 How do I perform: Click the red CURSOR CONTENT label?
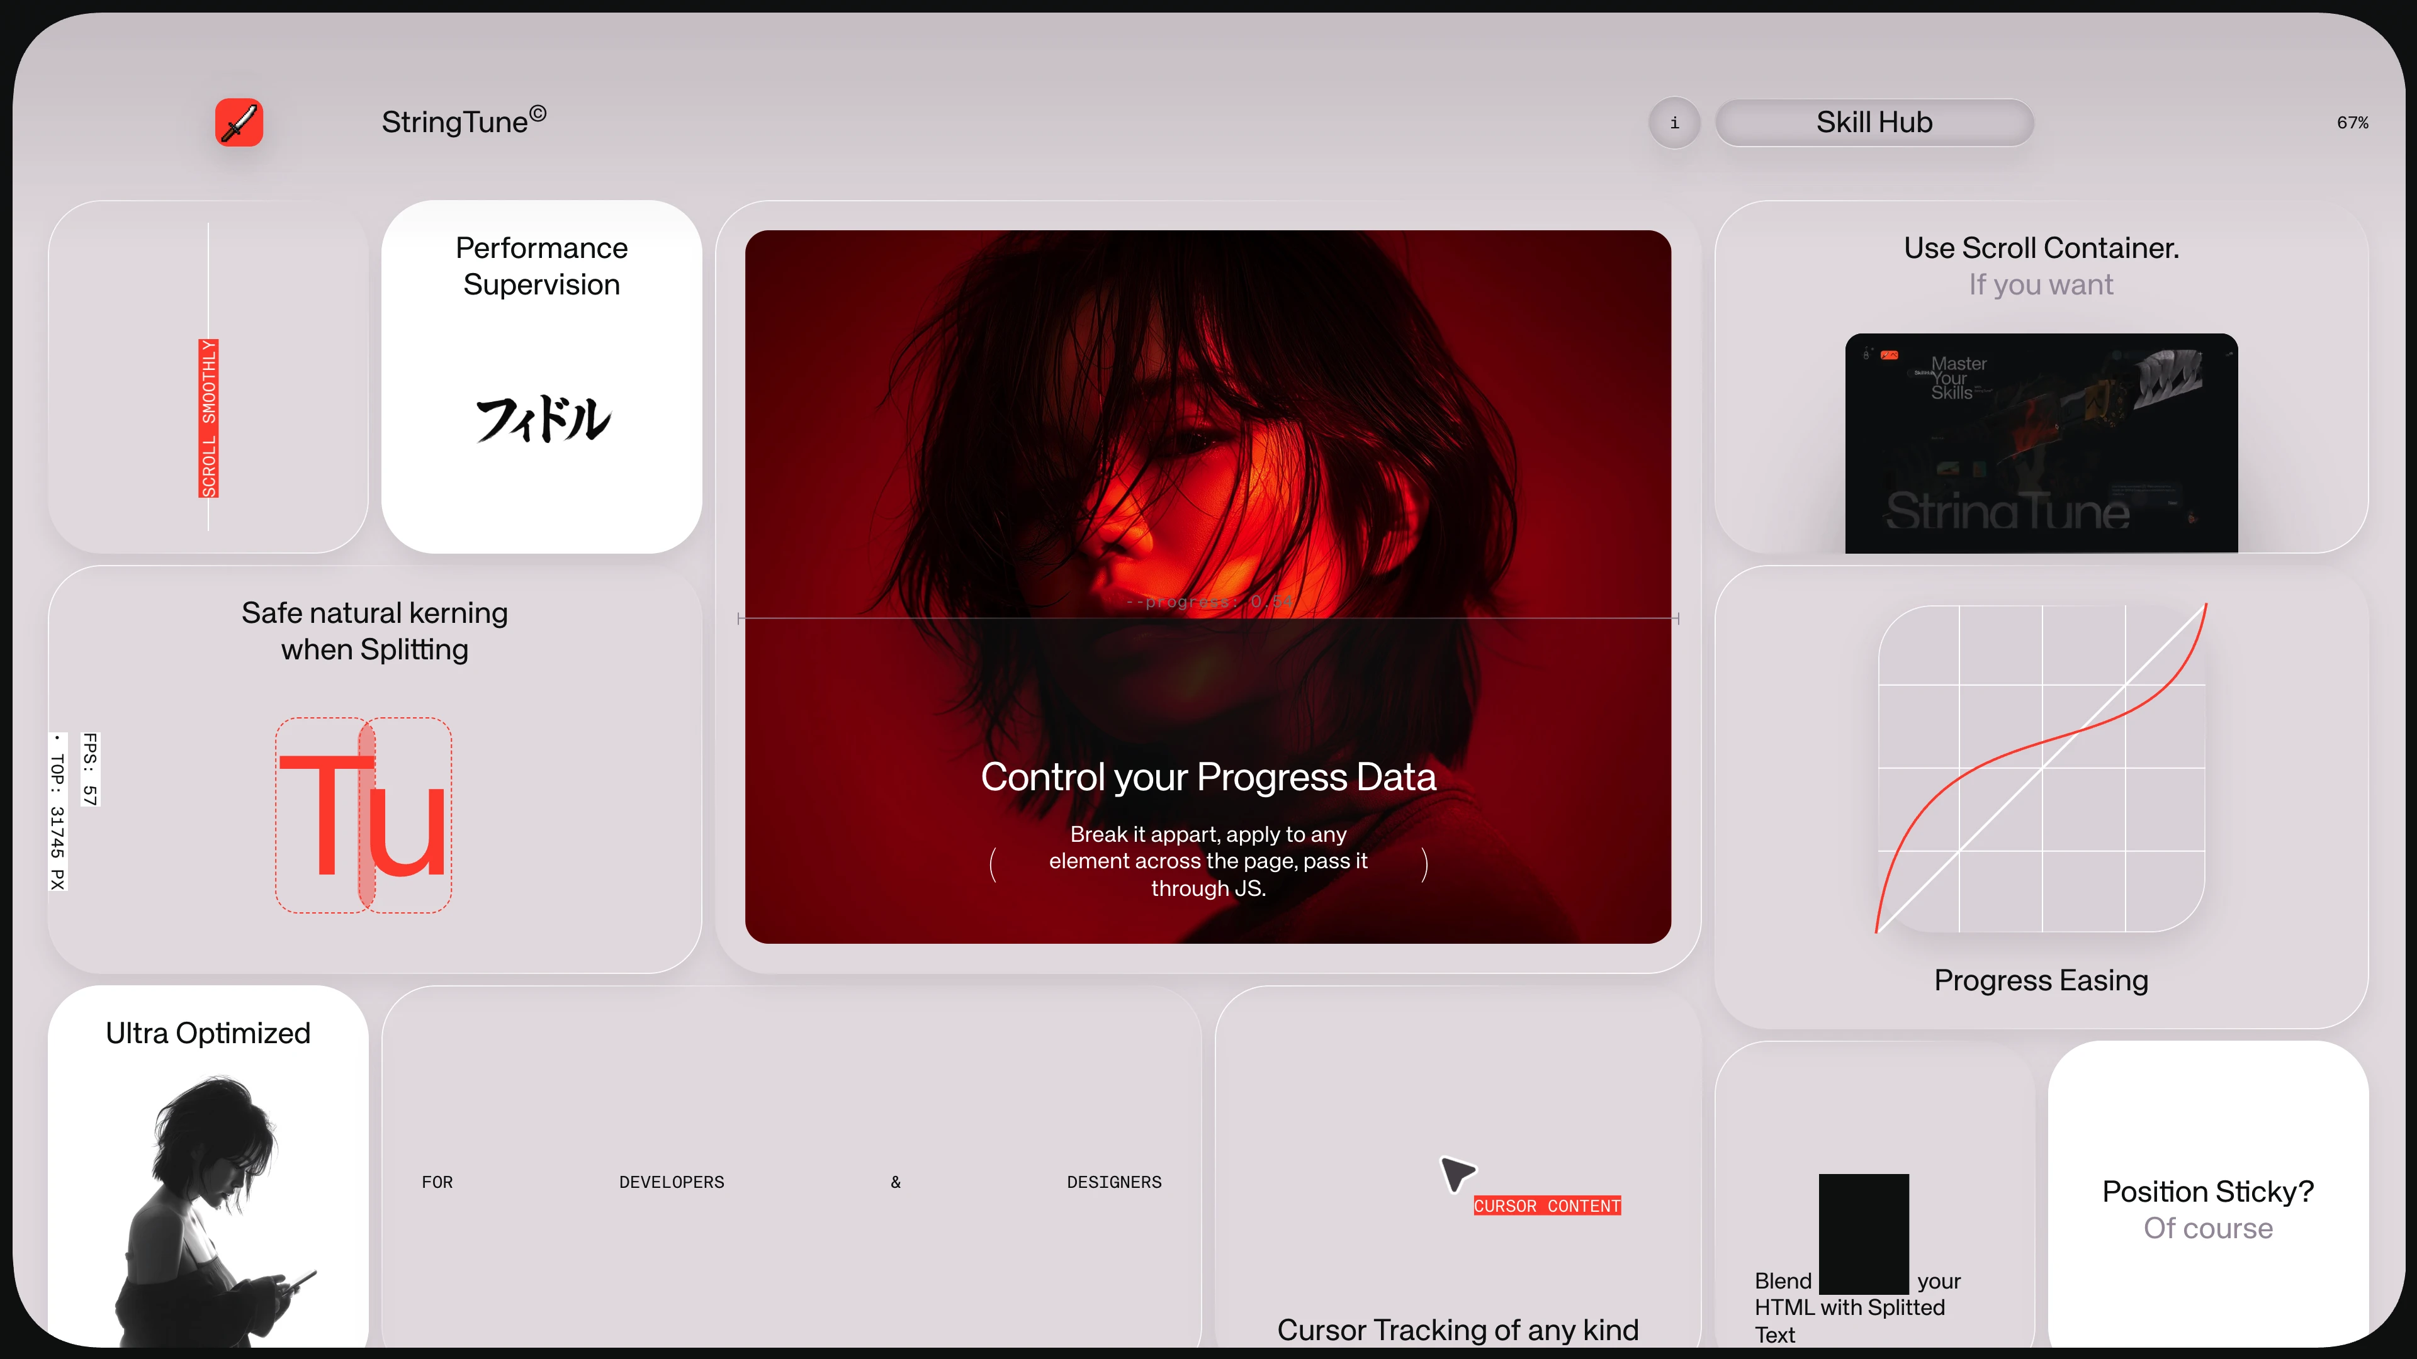coord(1547,1206)
